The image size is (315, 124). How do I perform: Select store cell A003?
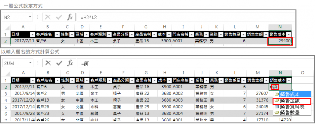click(x=183, y=100)
